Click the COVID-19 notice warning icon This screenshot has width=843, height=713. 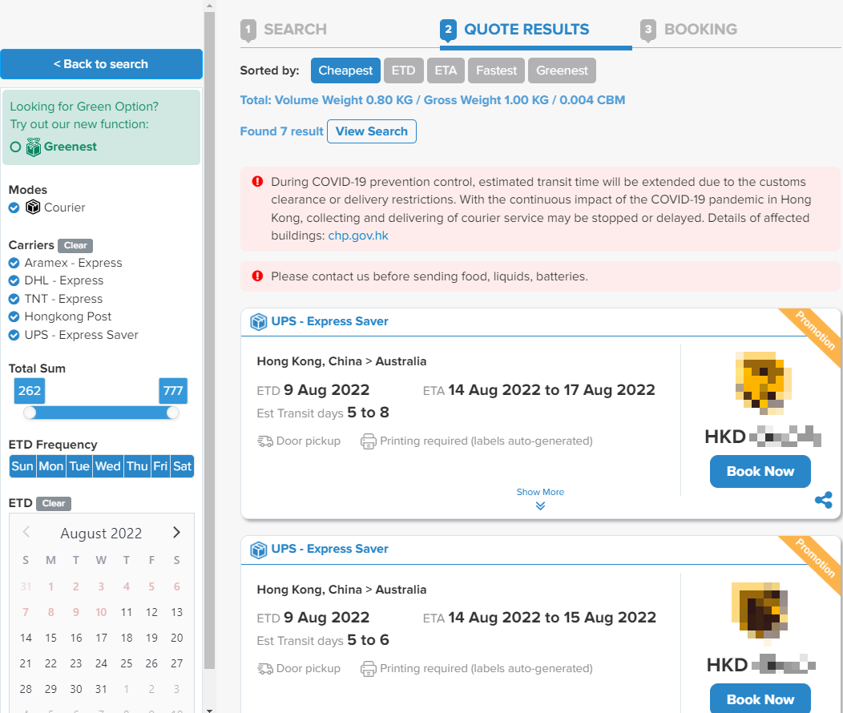(257, 182)
